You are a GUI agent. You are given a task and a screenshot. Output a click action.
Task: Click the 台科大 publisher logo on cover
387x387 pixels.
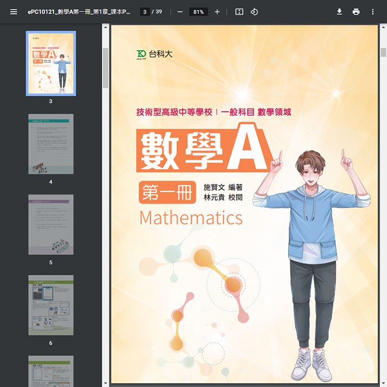(x=155, y=54)
